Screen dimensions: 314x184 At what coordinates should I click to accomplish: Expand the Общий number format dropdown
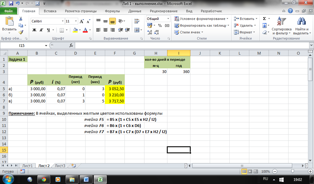tap(168, 19)
